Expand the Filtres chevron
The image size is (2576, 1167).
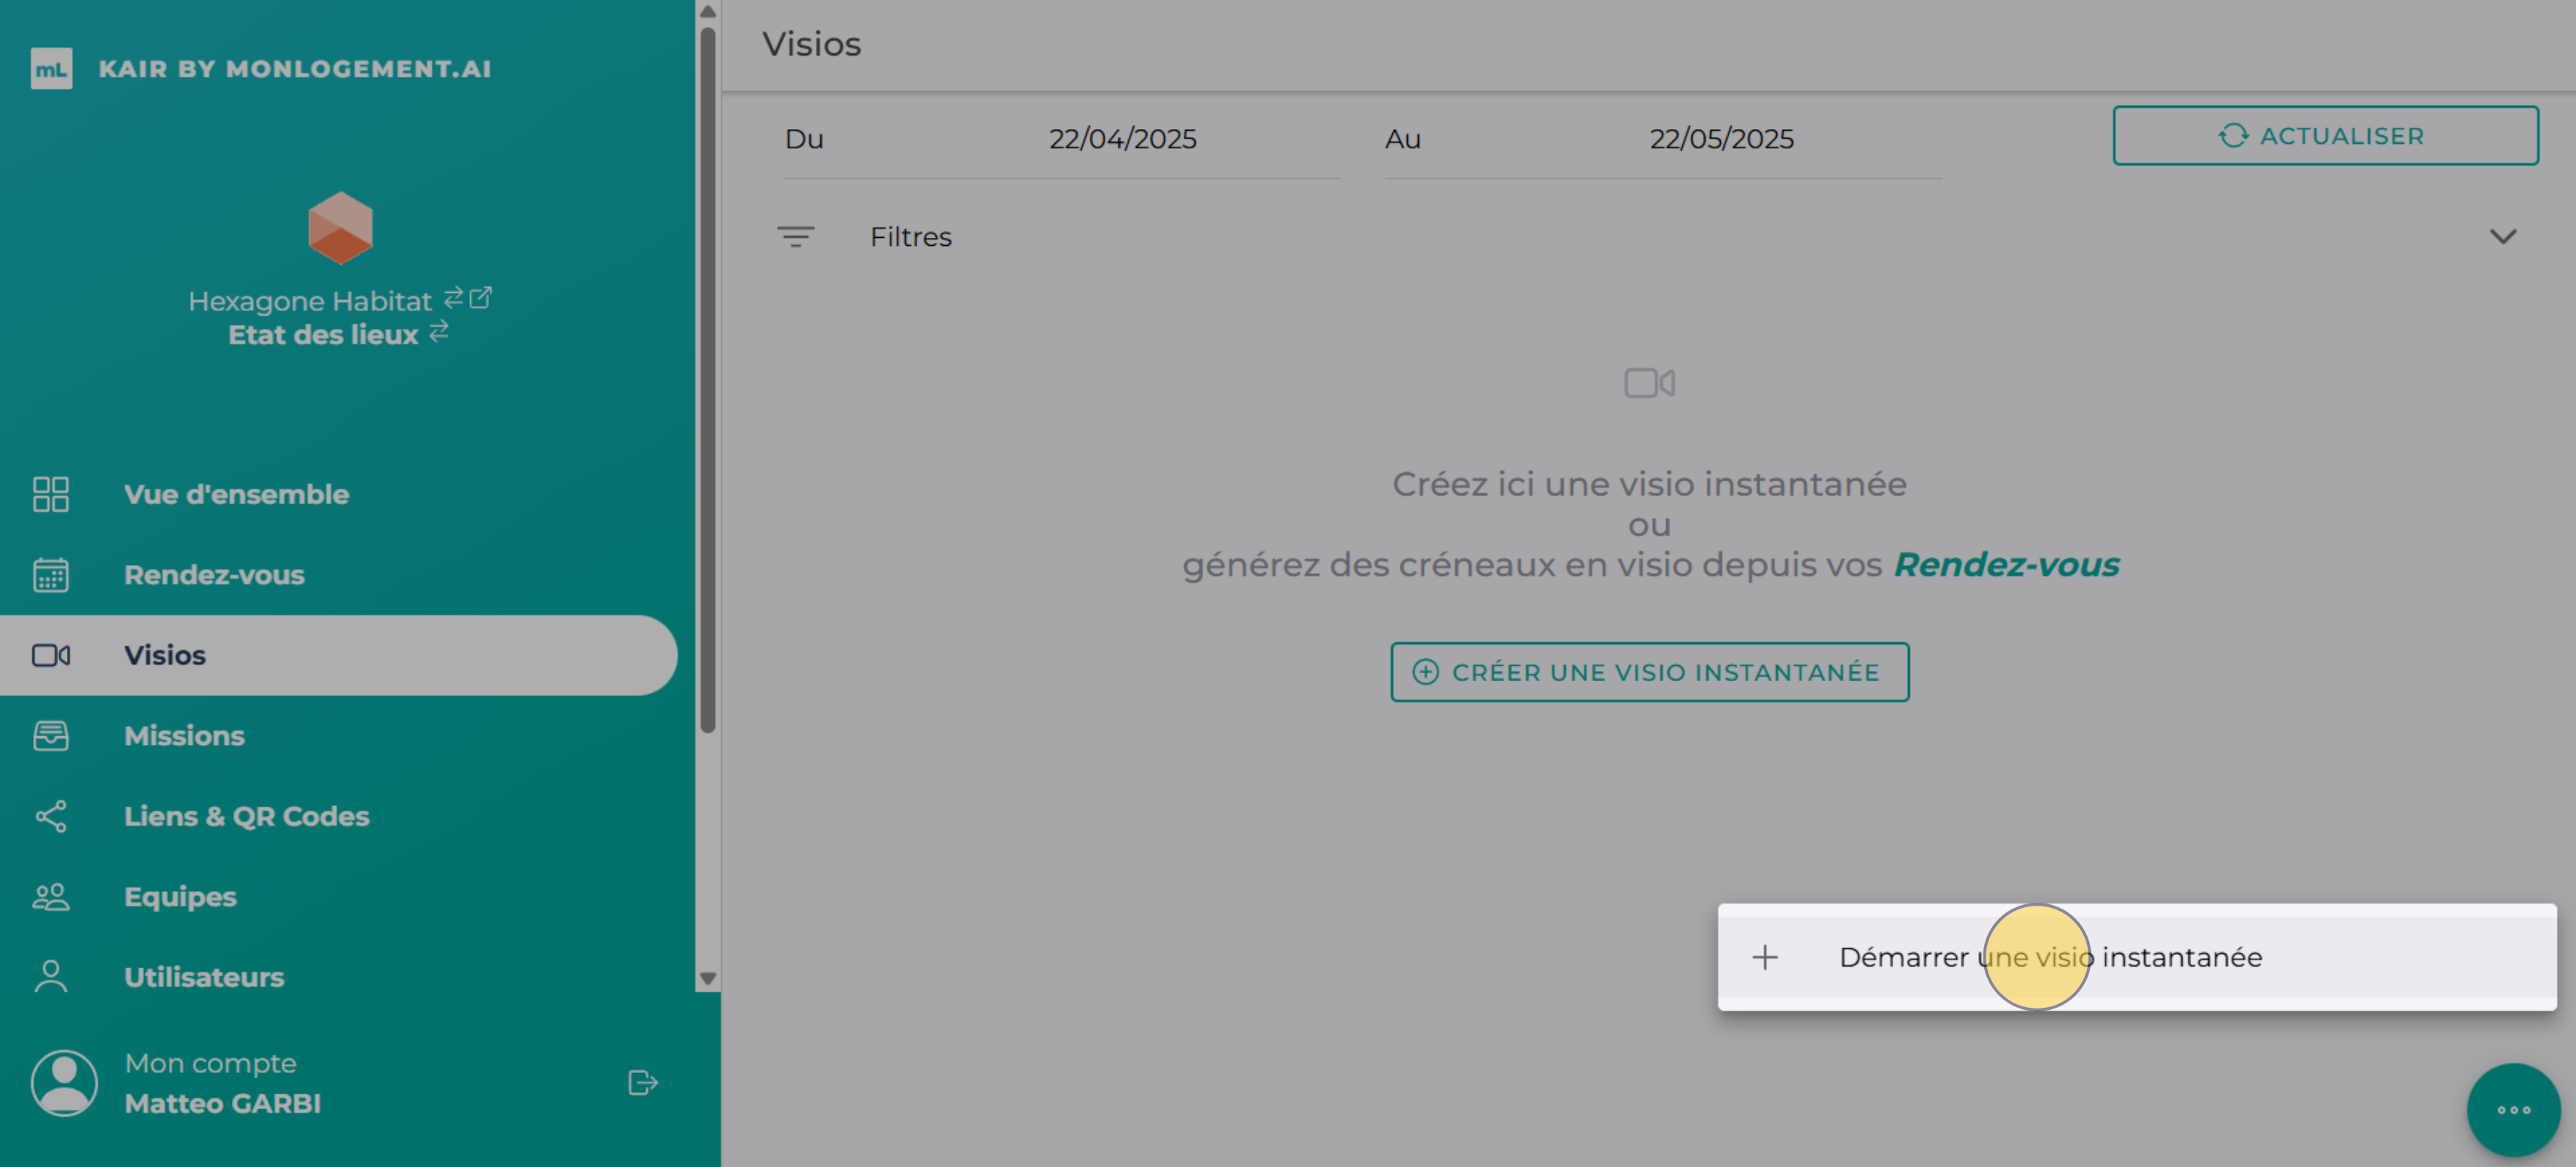(2502, 237)
